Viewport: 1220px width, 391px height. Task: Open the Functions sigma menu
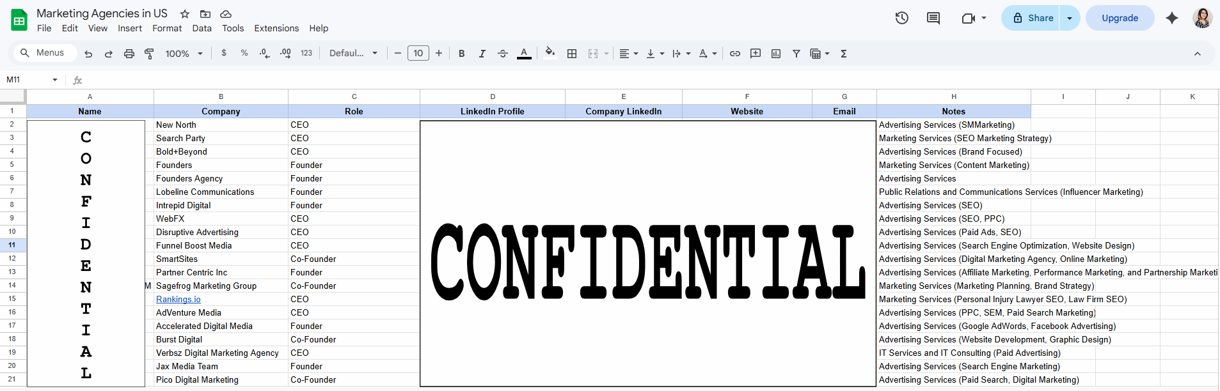pyautogui.click(x=844, y=54)
